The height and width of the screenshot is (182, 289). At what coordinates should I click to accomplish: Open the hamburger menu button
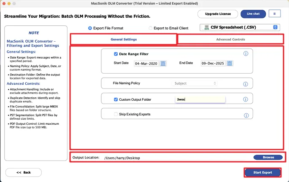tap(274, 13)
